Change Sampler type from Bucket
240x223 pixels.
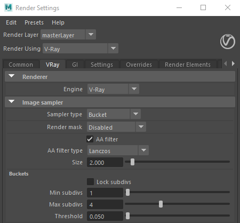(x=114, y=114)
